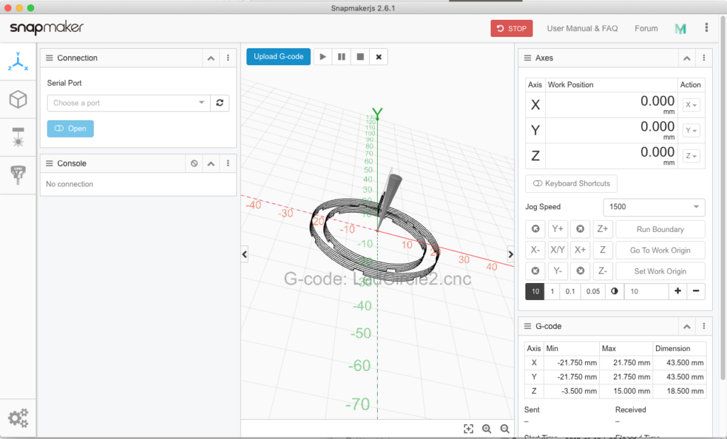This screenshot has width=727, height=439.
Task: Open the Forum link
Action: point(646,28)
